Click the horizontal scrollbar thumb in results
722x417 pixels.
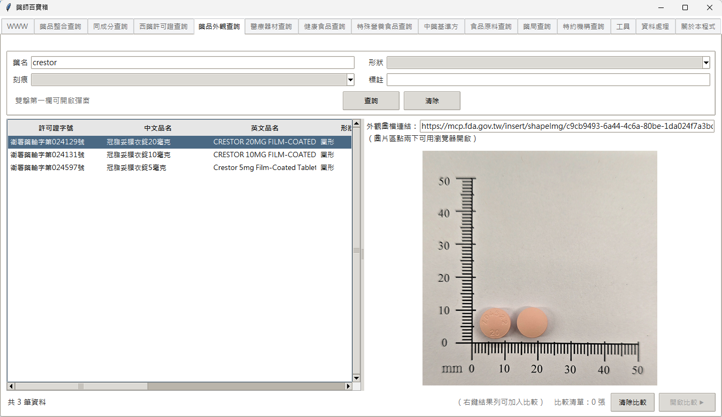click(x=81, y=386)
